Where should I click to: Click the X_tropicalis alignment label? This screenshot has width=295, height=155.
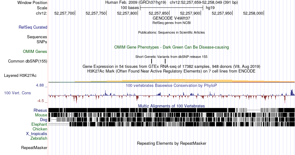click(37, 134)
